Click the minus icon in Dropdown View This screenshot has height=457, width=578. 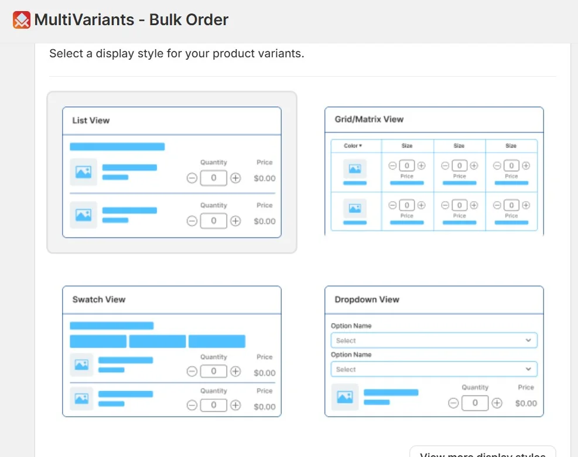tap(453, 403)
